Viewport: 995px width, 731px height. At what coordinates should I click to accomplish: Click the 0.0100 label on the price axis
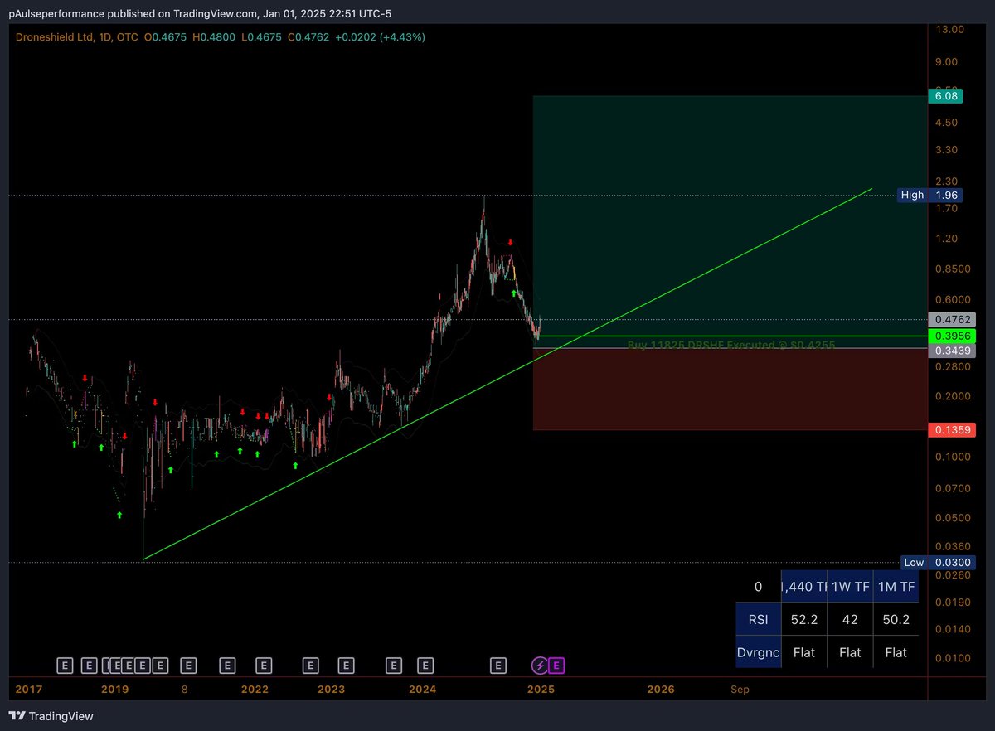point(951,658)
